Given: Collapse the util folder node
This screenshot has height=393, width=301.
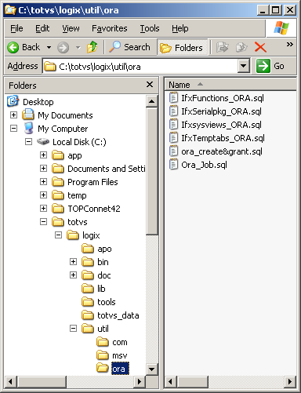Looking at the screenshot, I should tap(73, 329).
